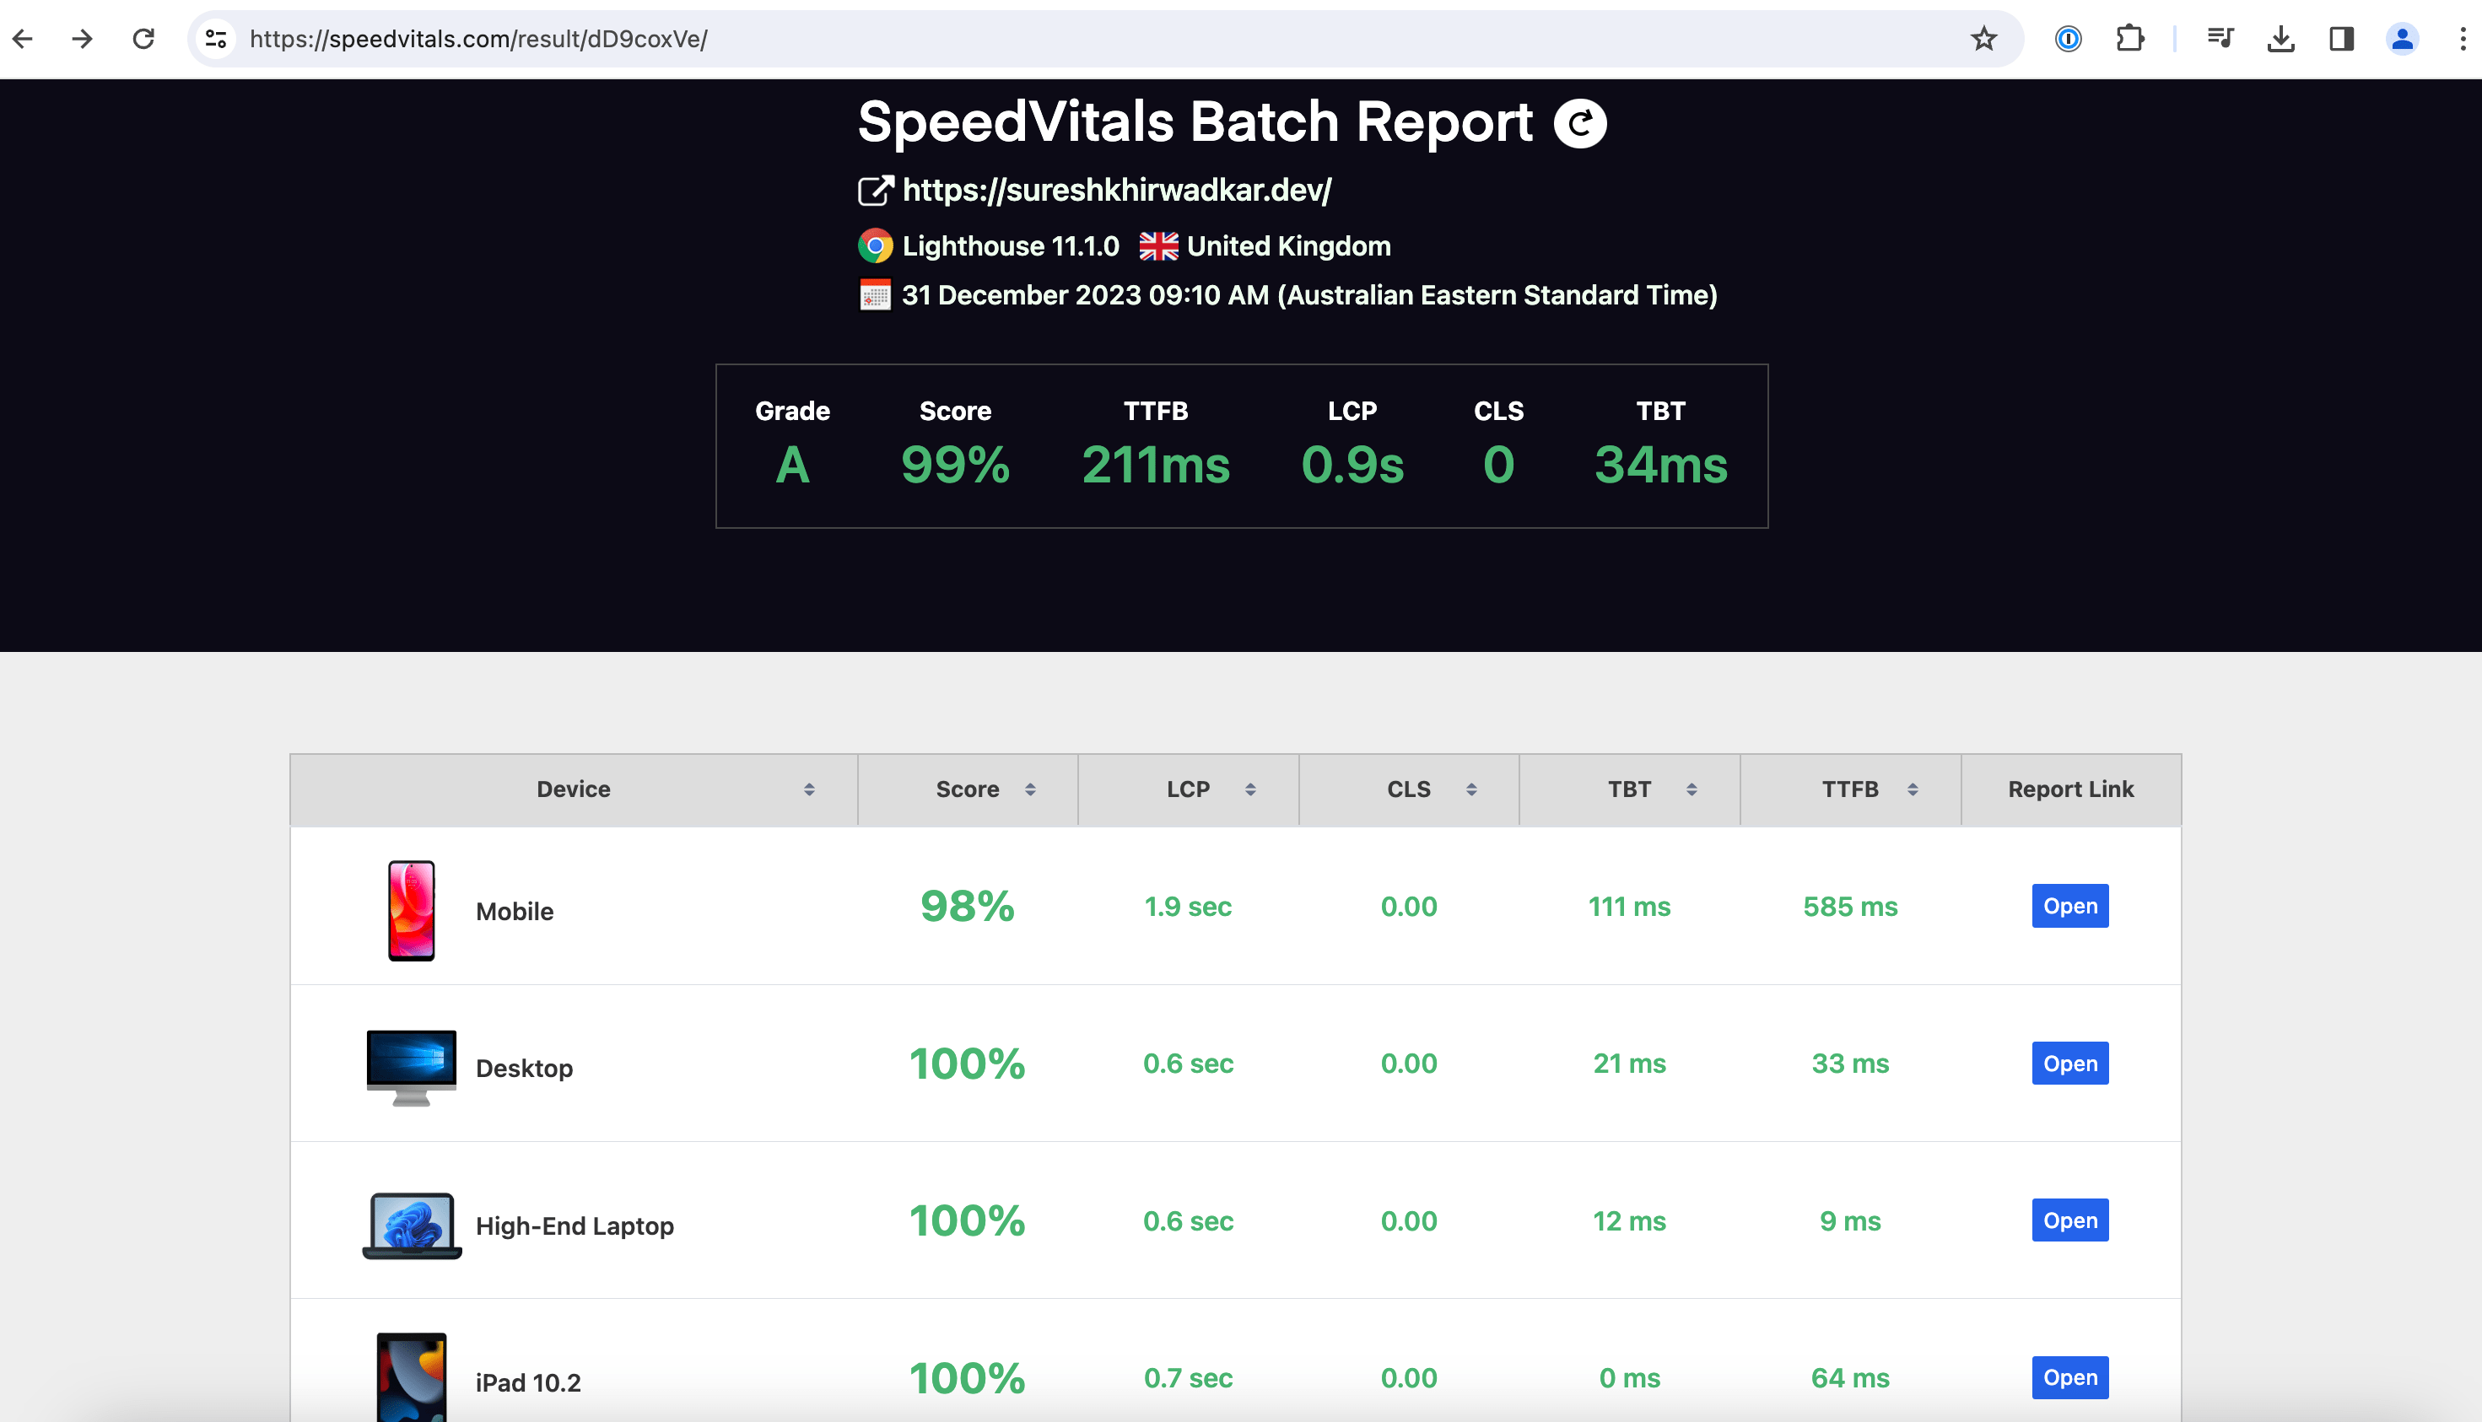Sort the table by TTFB column

pos(1911,789)
